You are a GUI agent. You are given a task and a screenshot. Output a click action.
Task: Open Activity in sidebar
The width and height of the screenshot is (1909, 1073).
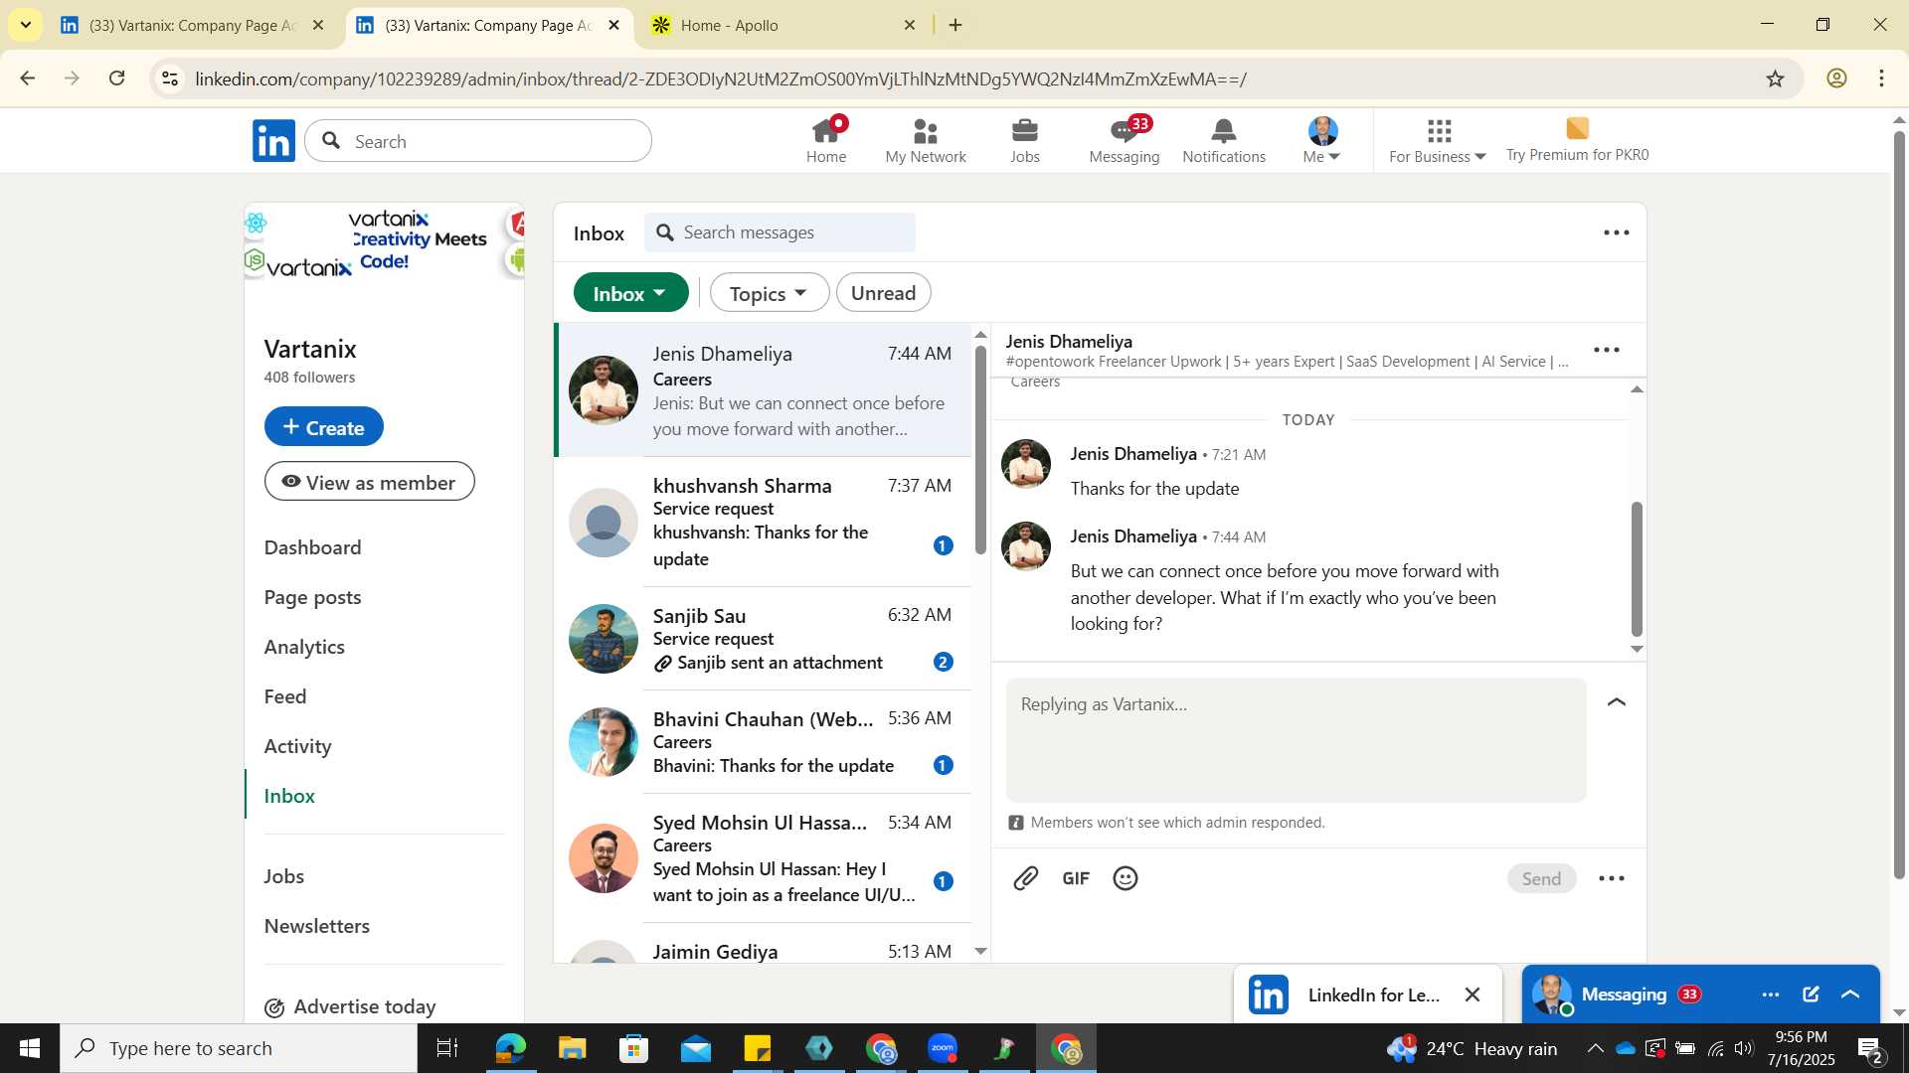coord(297,746)
